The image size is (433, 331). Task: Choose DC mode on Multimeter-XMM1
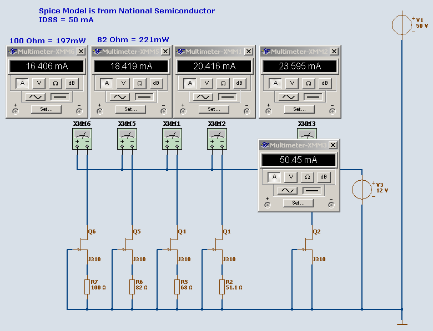(x=228, y=97)
